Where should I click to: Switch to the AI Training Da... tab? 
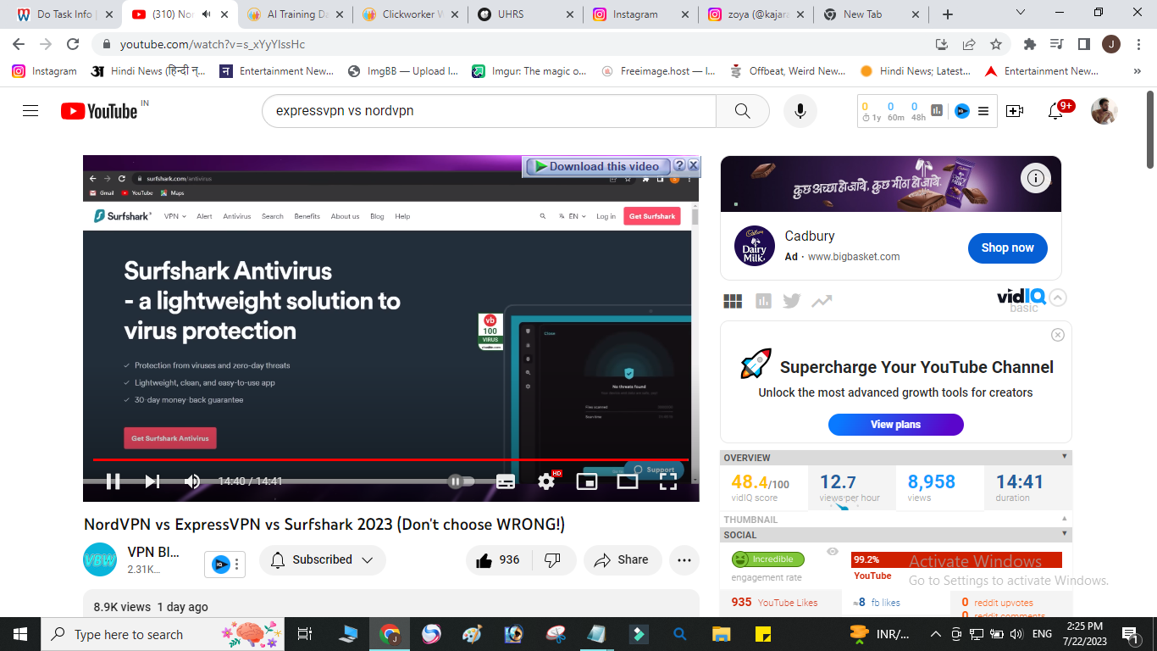click(x=295, y=14)
